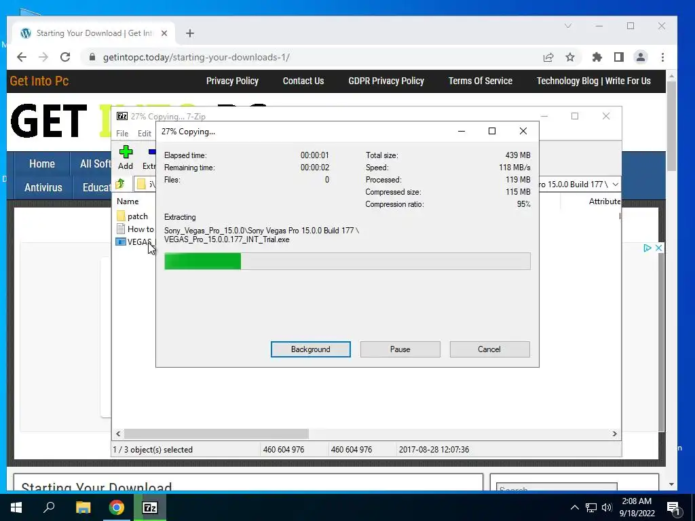Open Chrome tab search chevron
Screen dimensions: 695x521
(x=568, y=26)
